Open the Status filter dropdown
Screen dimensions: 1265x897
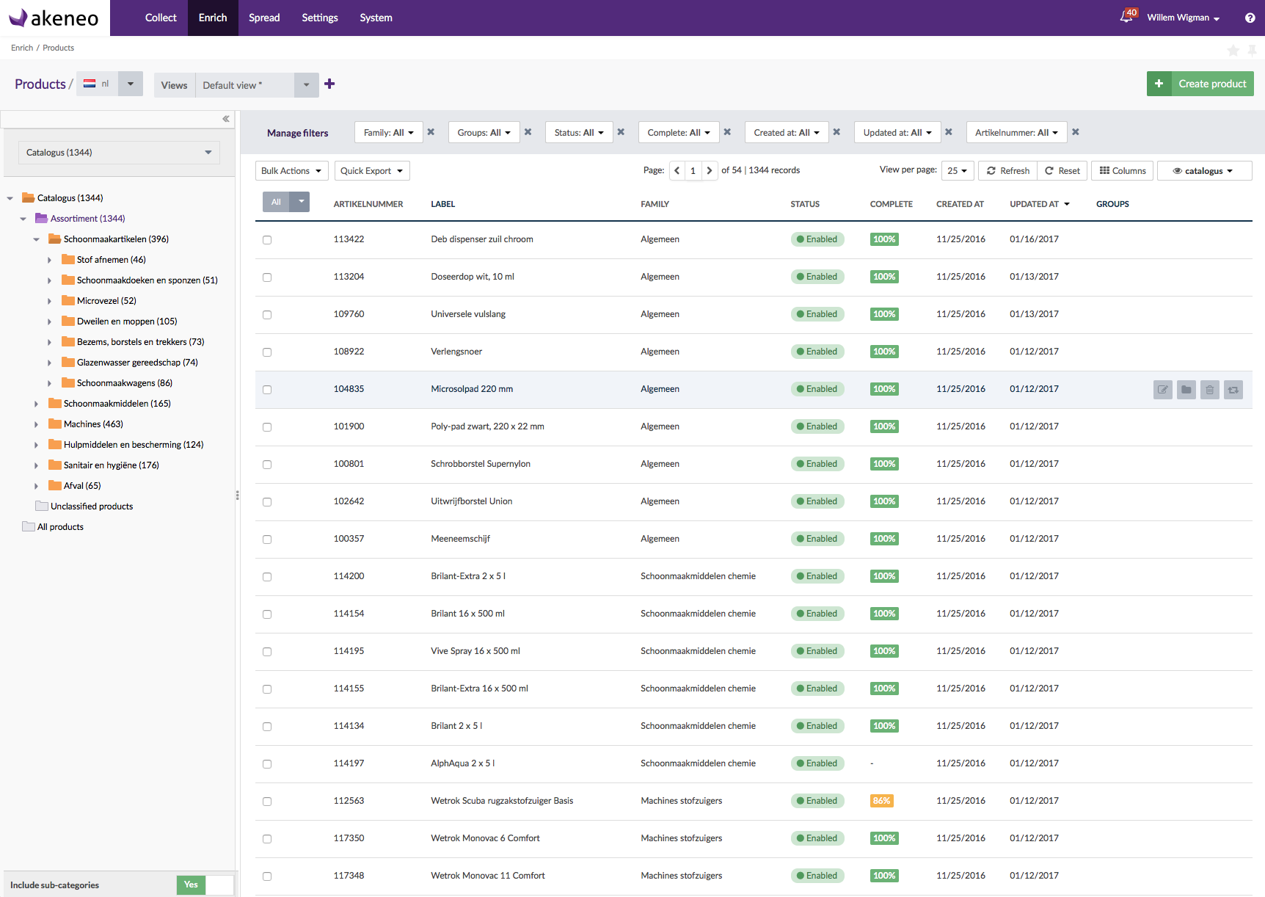point(579,133)
